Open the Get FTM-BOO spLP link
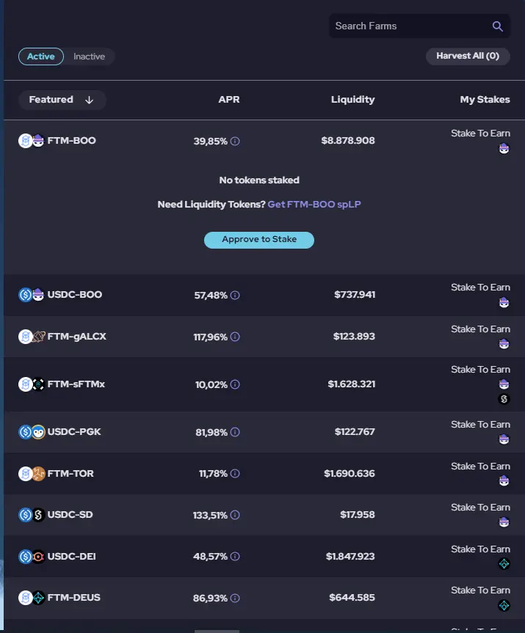 click(314, 204)
